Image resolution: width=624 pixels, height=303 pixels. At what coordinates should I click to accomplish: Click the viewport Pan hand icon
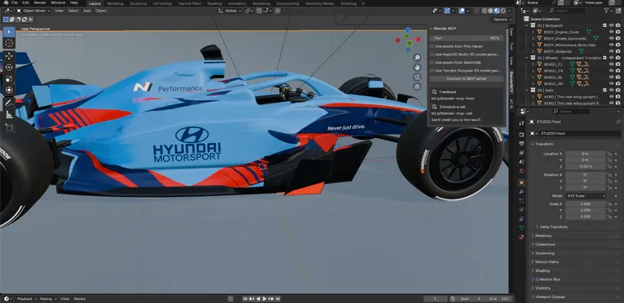click(x=417, y=67)
